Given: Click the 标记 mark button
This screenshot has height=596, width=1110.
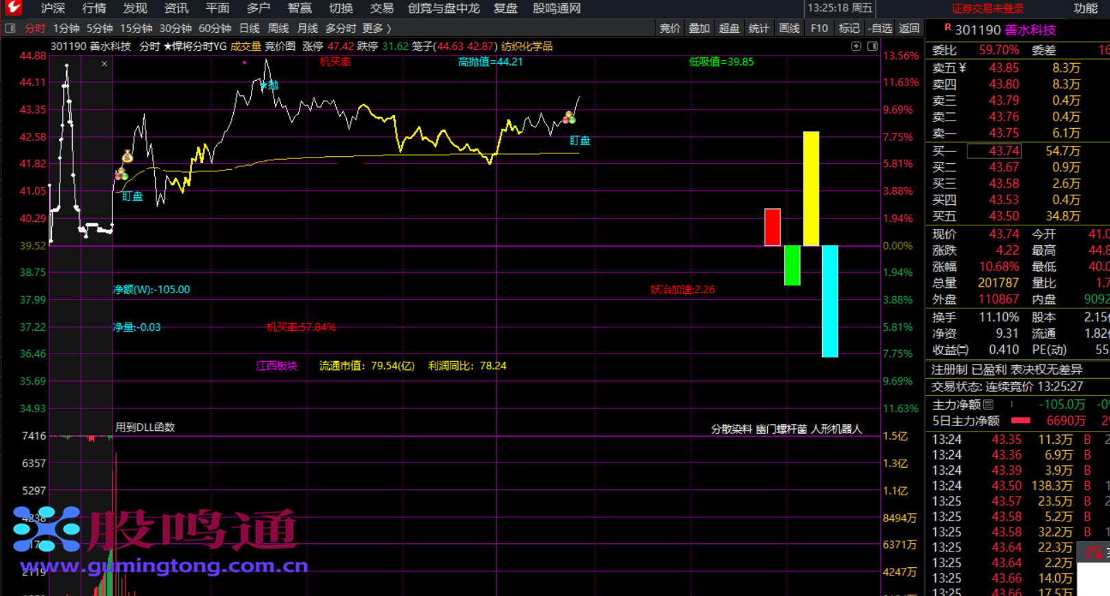Looking at the screenshot, I should click(x=849, y=28).
